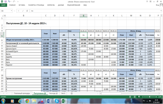Expand the formula bar with the chevron

161,11
